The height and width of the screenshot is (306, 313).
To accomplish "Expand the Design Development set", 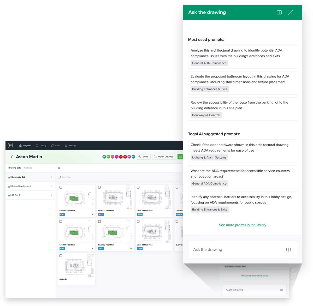I will pyautogui.click(x=21, y=186).
